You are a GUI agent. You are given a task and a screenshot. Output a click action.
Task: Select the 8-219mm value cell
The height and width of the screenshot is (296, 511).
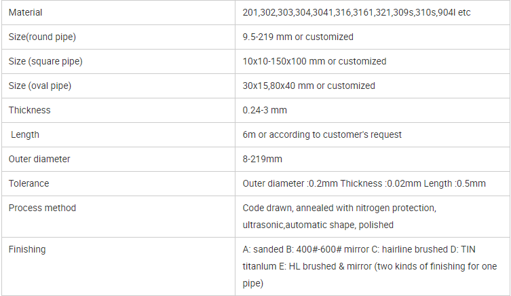(x=373, y=159)
